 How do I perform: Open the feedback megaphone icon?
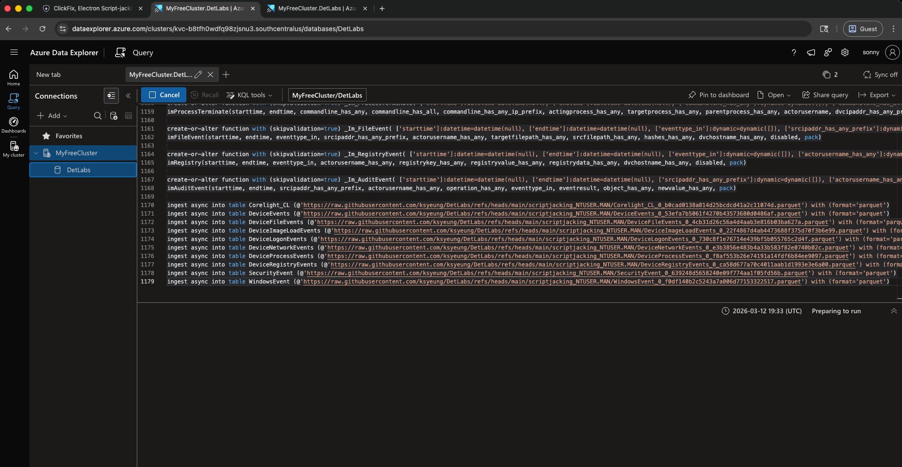coord(811,52)
